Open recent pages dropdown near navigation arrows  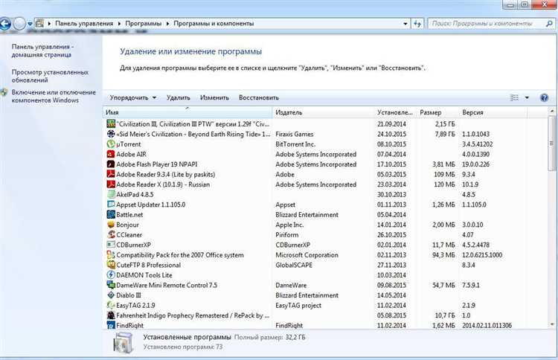click(x=30, y=24)
